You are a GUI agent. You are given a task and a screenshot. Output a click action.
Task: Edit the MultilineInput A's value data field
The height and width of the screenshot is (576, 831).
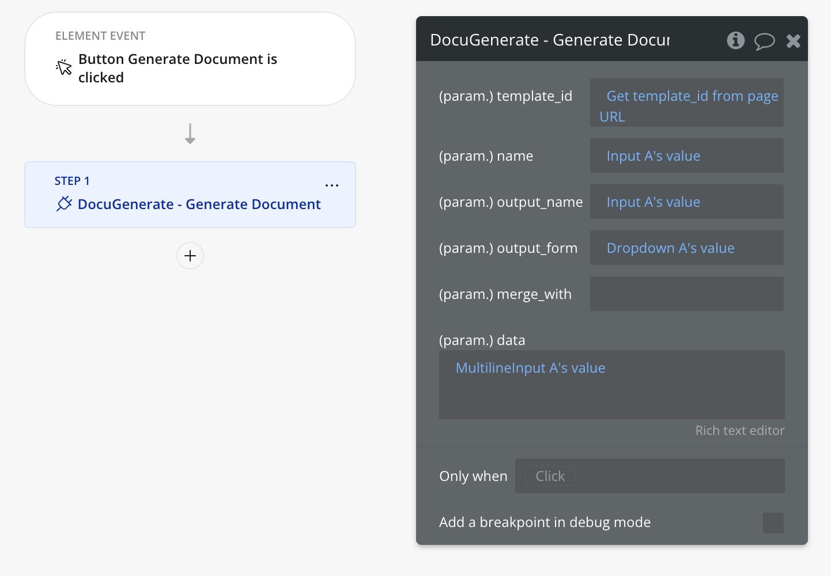point(612,385)
